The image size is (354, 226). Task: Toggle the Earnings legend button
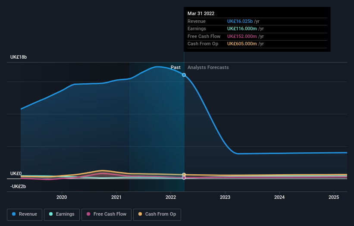click(x=62, y=214)
